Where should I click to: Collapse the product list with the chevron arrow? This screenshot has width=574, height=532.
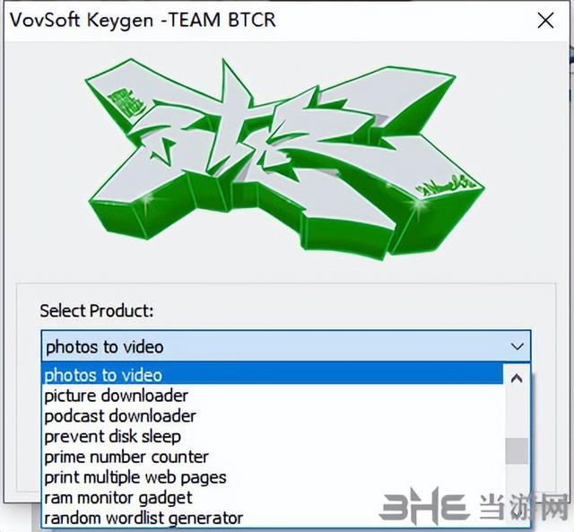click(517, 346)
